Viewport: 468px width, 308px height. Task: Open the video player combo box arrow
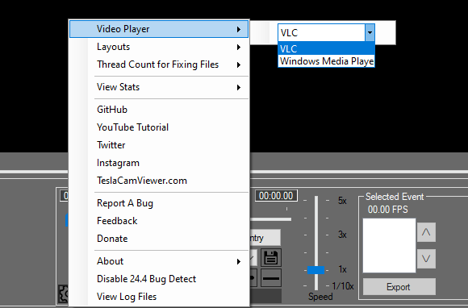click(370, 32)
